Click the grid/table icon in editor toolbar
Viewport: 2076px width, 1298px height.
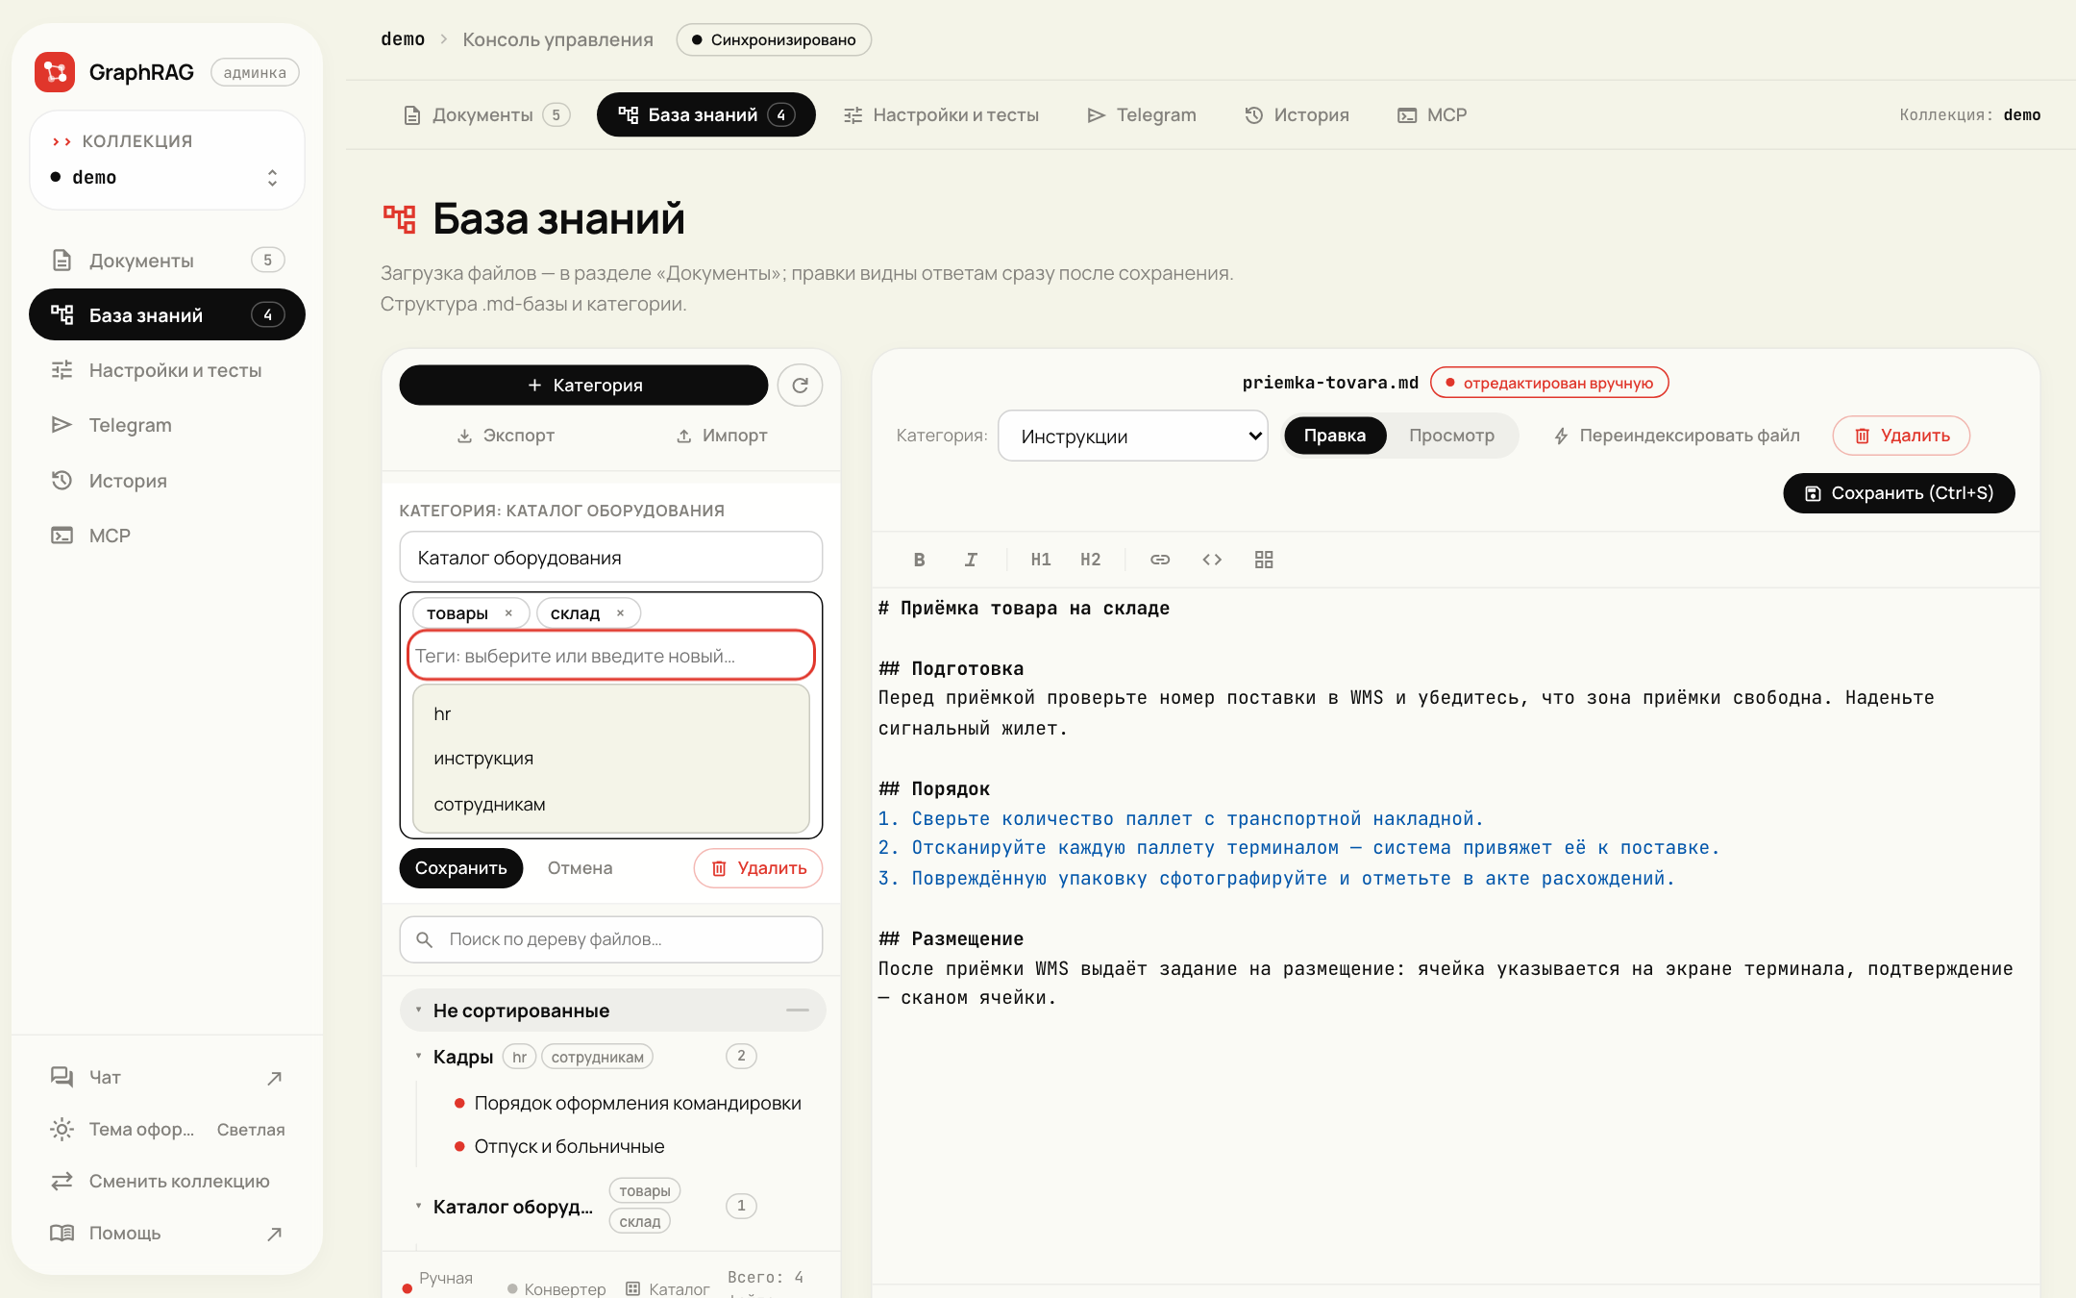pyautogui.click(x=1264, y=560)
